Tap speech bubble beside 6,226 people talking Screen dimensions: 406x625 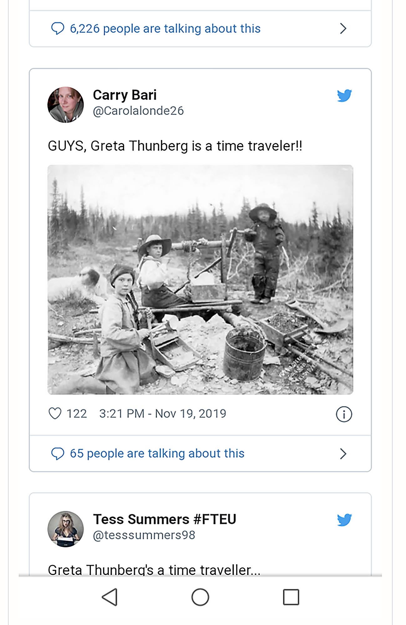tap(58, 28)
